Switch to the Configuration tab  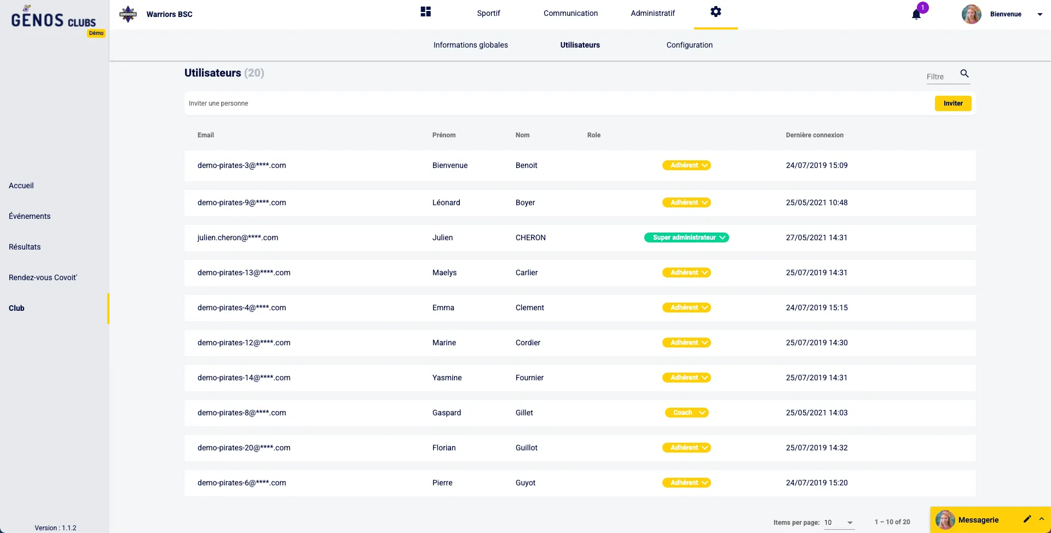point(689,45)
